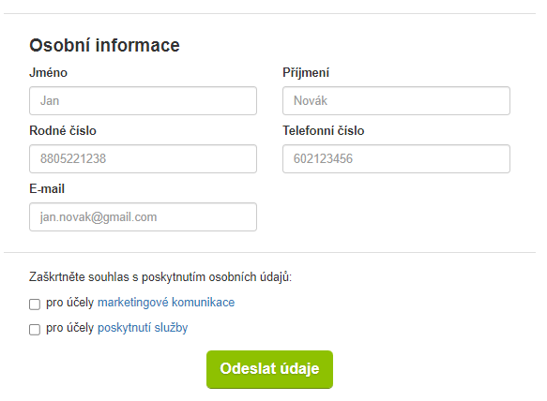This screenshot has width=547, height=401.
Task: Focus the E-mail input field
Action: click(x=143, y=217)
